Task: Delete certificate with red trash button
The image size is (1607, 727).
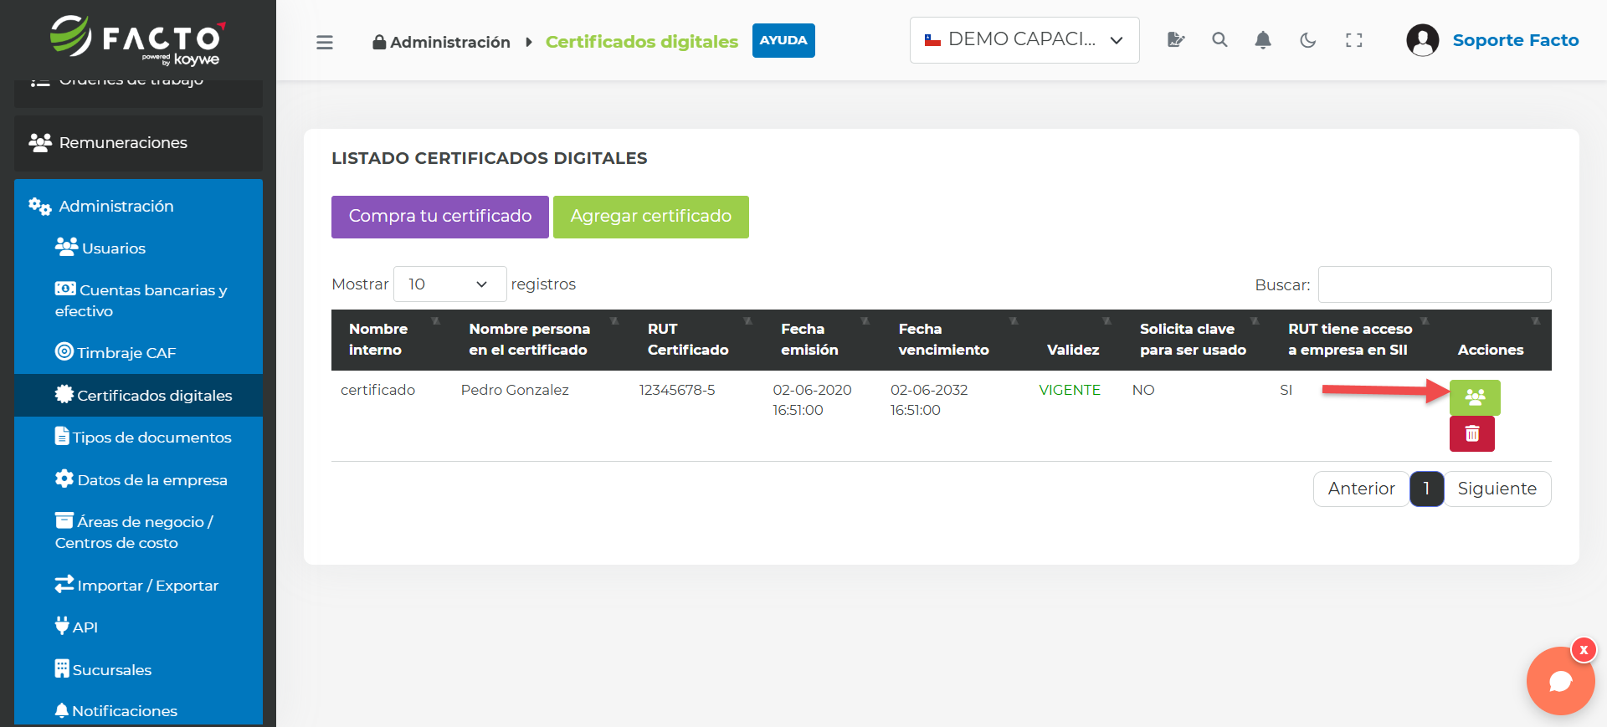Action: pos(1472,433)
